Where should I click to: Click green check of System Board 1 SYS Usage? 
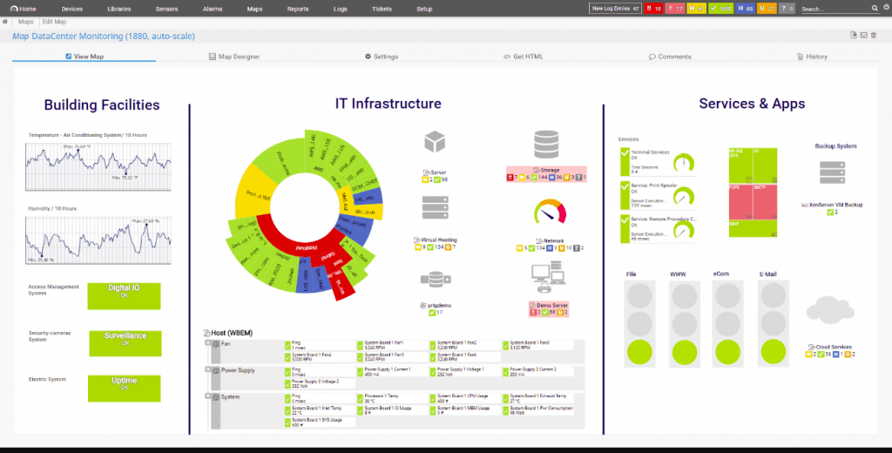[x=287, y=423]
